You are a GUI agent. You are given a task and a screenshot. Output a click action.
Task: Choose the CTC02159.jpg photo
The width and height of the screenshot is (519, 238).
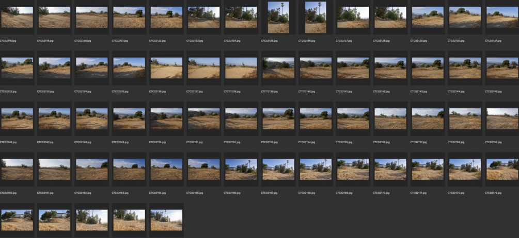(x=502, y=119)
